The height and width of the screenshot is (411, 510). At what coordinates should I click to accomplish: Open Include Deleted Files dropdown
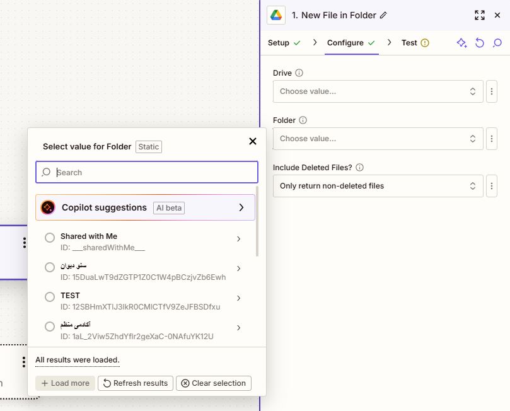[378, 186]
